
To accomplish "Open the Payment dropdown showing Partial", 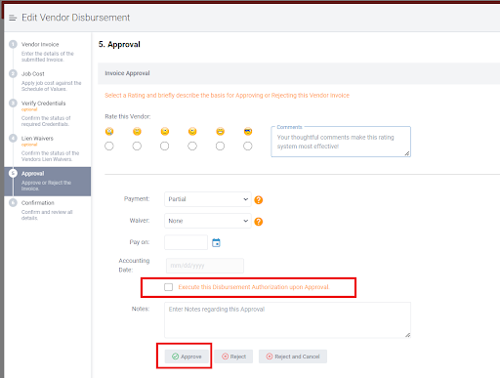I will tap(208, 199).
